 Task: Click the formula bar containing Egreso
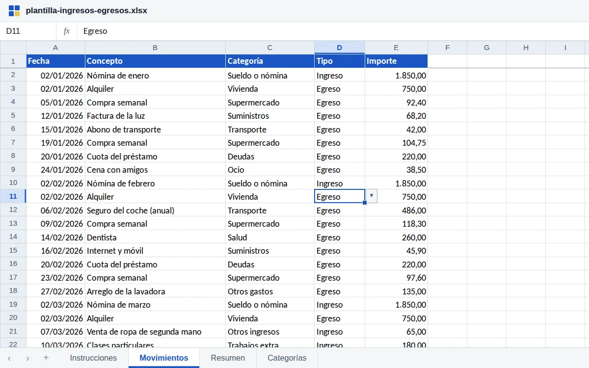pos(333,31)
